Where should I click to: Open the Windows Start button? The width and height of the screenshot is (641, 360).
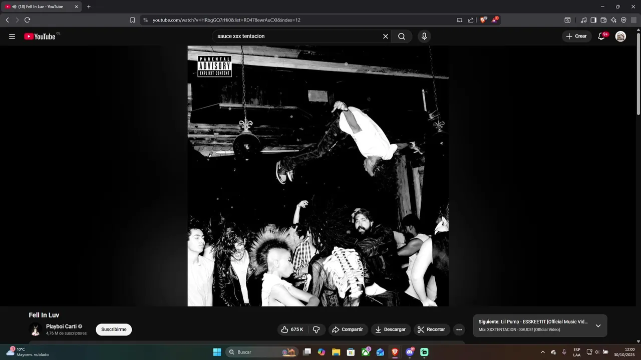pos(217,352)
